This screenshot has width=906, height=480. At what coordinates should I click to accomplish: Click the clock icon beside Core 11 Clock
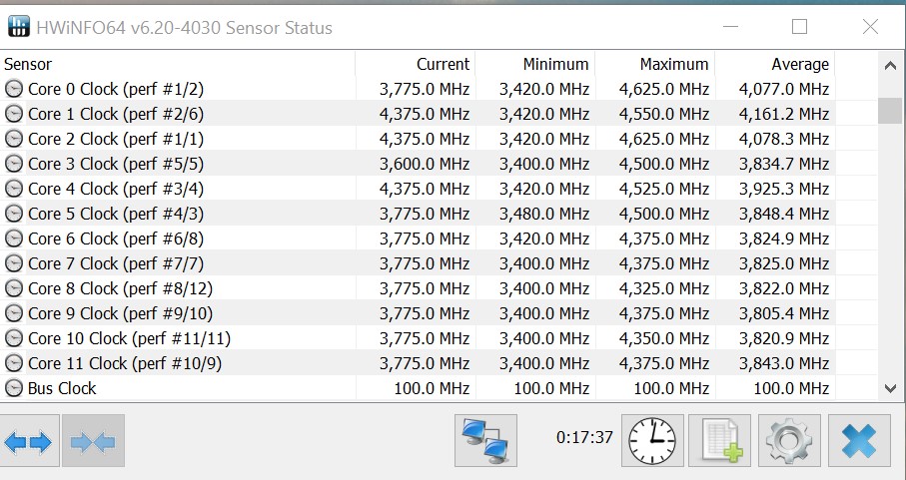click(14, 363)
